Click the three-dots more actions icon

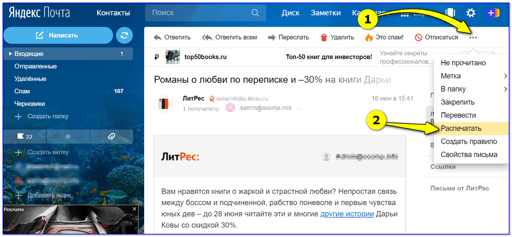click(473, 37)
